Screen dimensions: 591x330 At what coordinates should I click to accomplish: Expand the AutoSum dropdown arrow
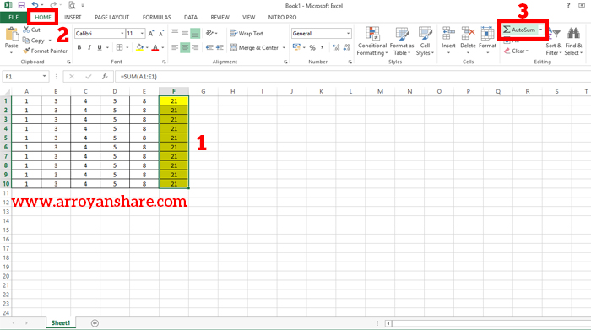(541, 30)
